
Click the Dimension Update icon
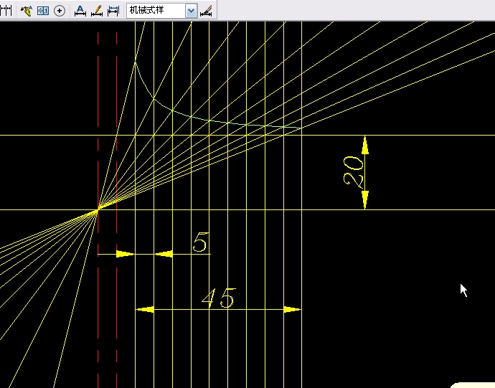pyautogui.click(x=113, y=11)
